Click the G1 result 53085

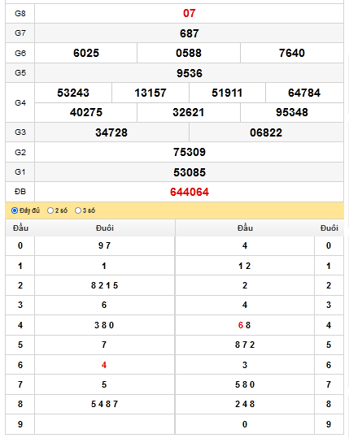tap(190, 172)
